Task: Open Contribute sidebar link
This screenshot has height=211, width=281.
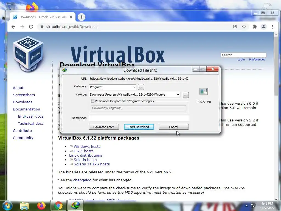Action: point(22,131)
